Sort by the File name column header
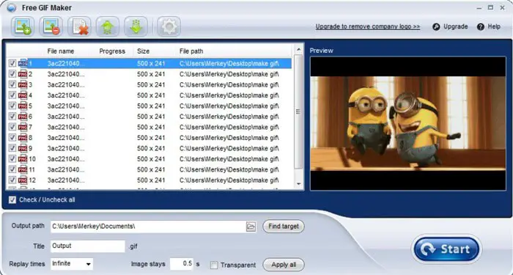Screen dimensions: 513x275 pyautogui.click(x=61, y=51)
